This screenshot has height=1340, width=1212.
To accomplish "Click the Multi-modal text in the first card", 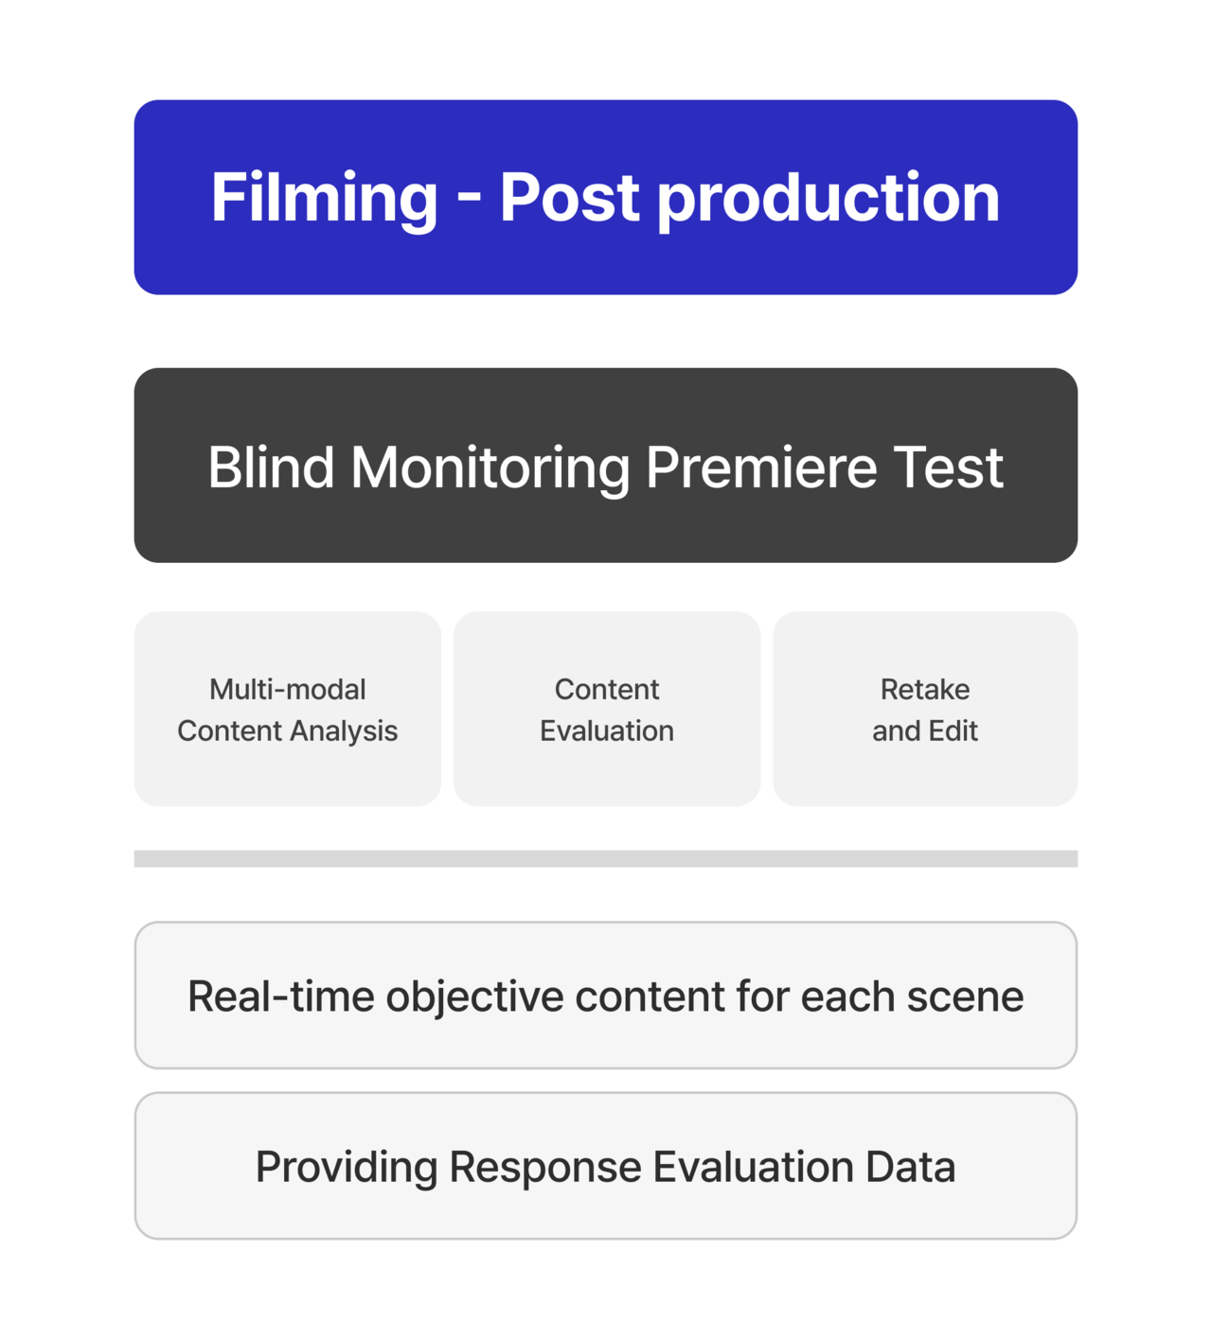I will click(x=288, y=689).
